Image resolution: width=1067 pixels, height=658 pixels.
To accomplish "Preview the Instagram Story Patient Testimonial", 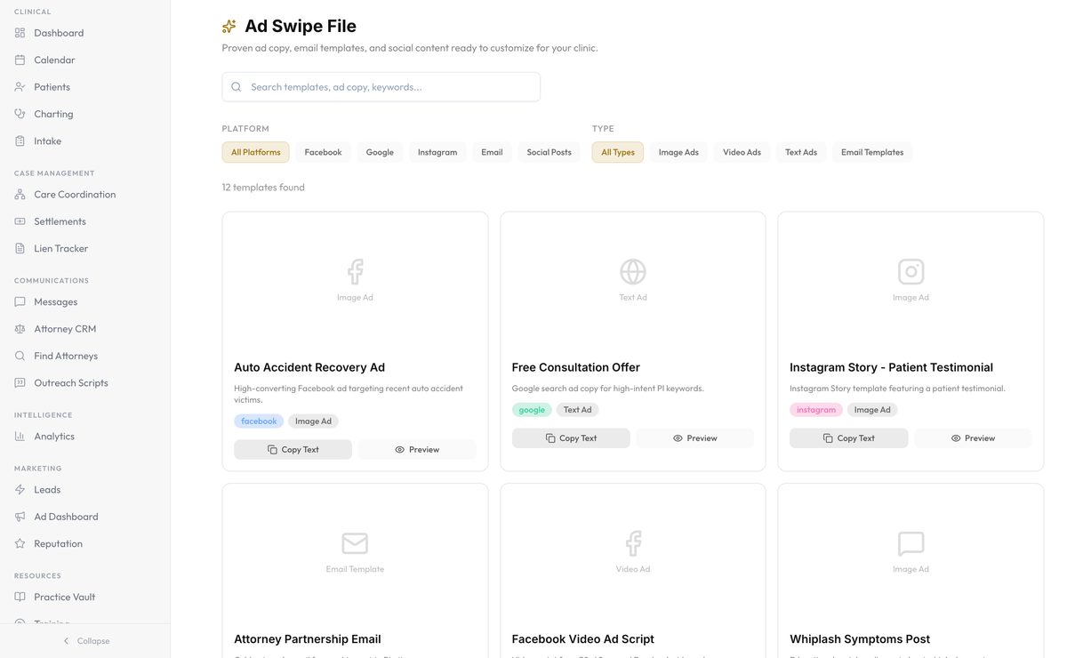I will (973, 438).
